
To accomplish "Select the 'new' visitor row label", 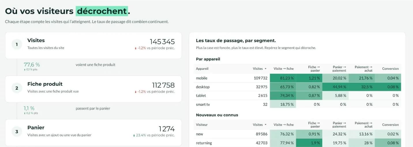I will pyautogui.click(x=199, y=134).
